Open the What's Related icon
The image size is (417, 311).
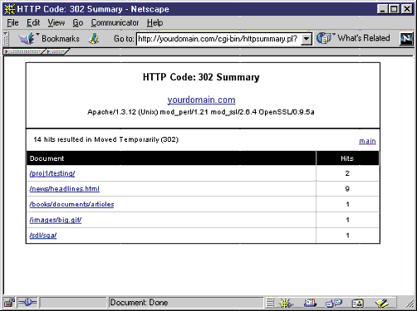[x=324, y=38]
